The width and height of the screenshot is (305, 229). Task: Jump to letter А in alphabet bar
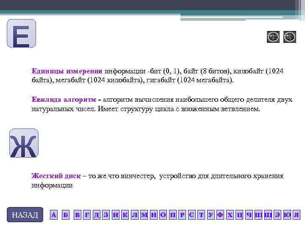[54, 215]
